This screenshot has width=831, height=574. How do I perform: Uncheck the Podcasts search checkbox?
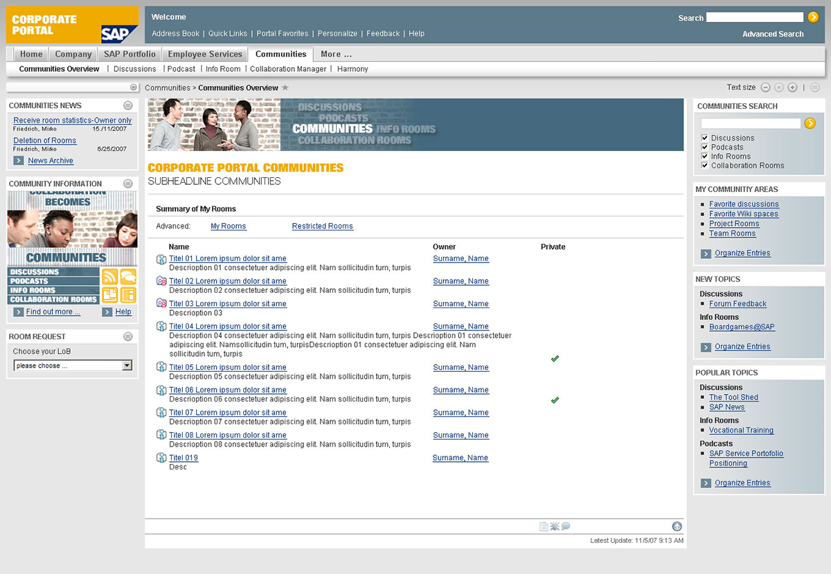[x=705, y=147]
